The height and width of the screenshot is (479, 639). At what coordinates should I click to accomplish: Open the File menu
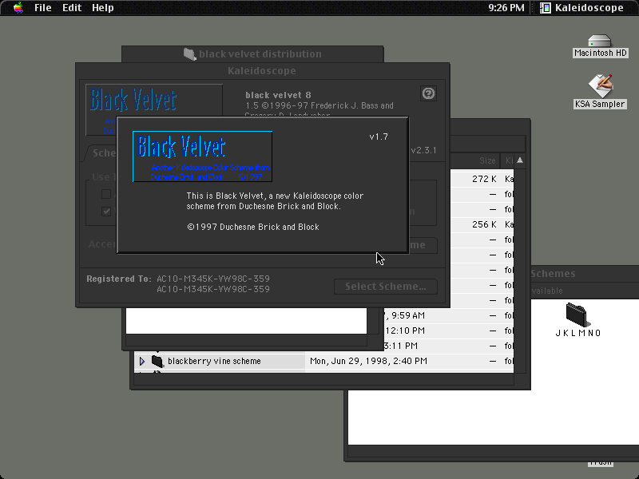[43, 8]
